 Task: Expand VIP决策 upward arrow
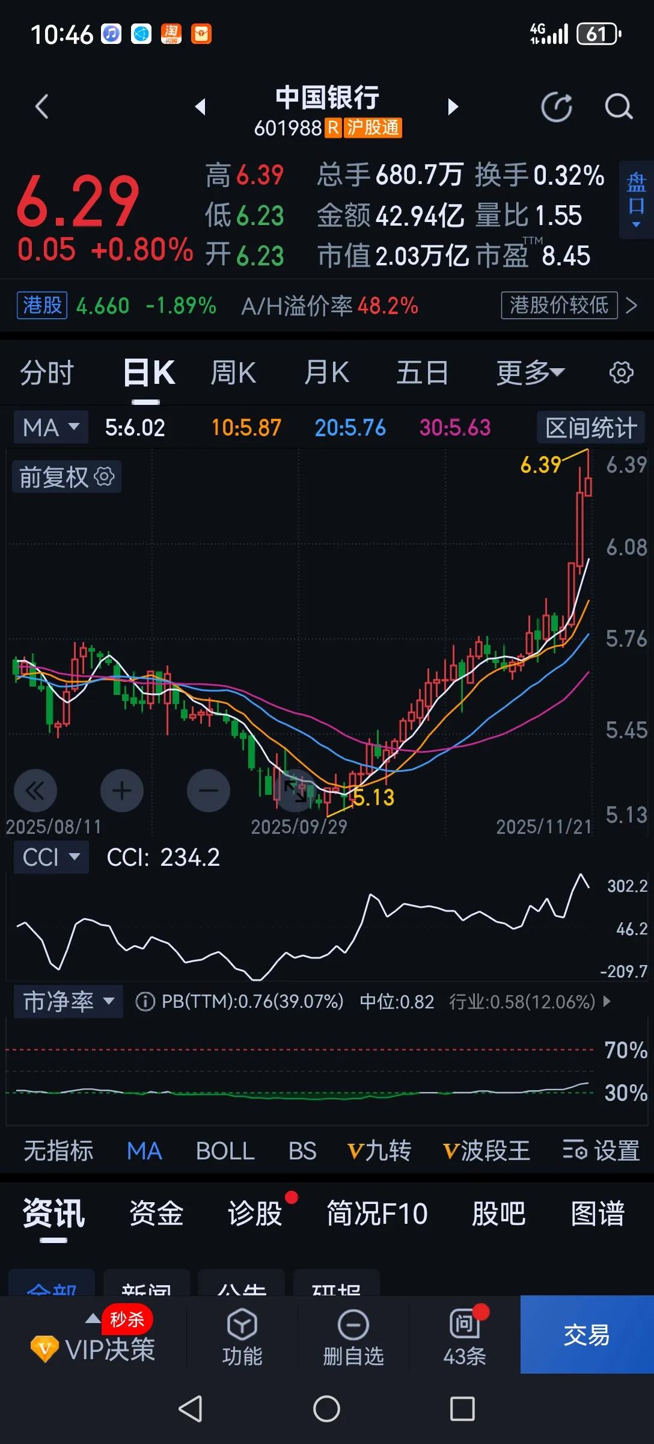click(x=93, y=1319)
